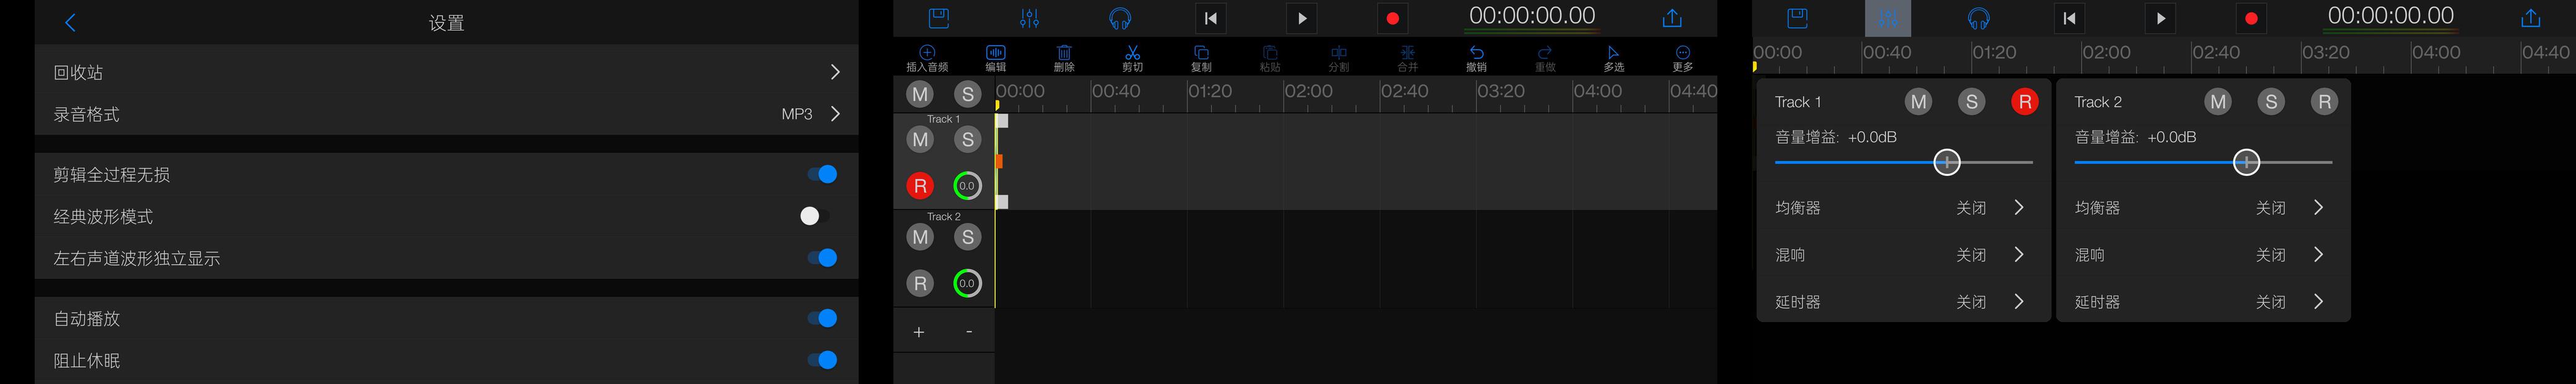The image size is (2576, 384).
Task: Open 回收站 via its chevron
Action: (x=835, y=72)
